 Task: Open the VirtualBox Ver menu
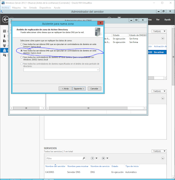[25, 8]
